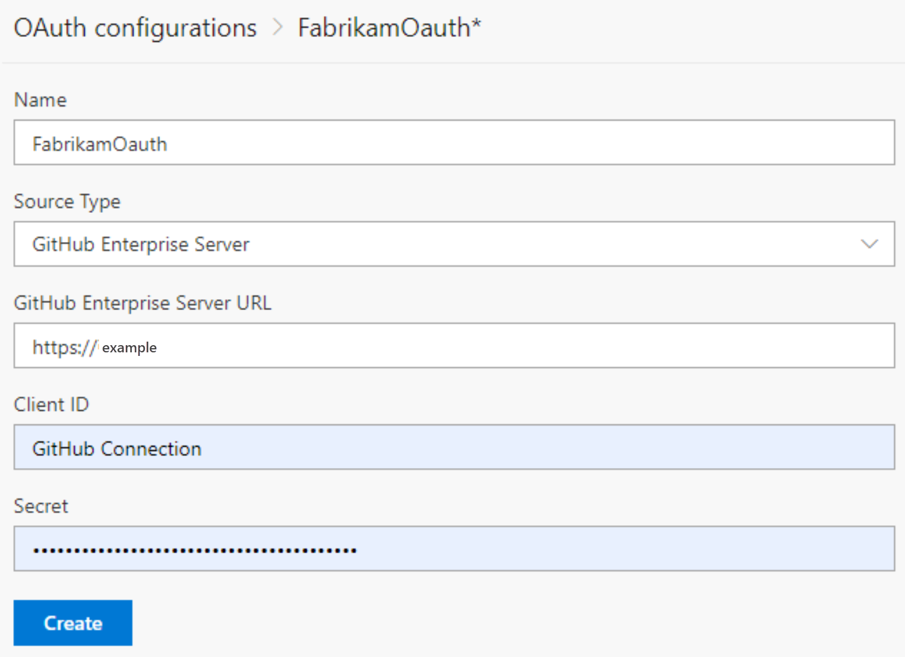Navigate to OAuth configurations breadcrumb

coord(134,27)
